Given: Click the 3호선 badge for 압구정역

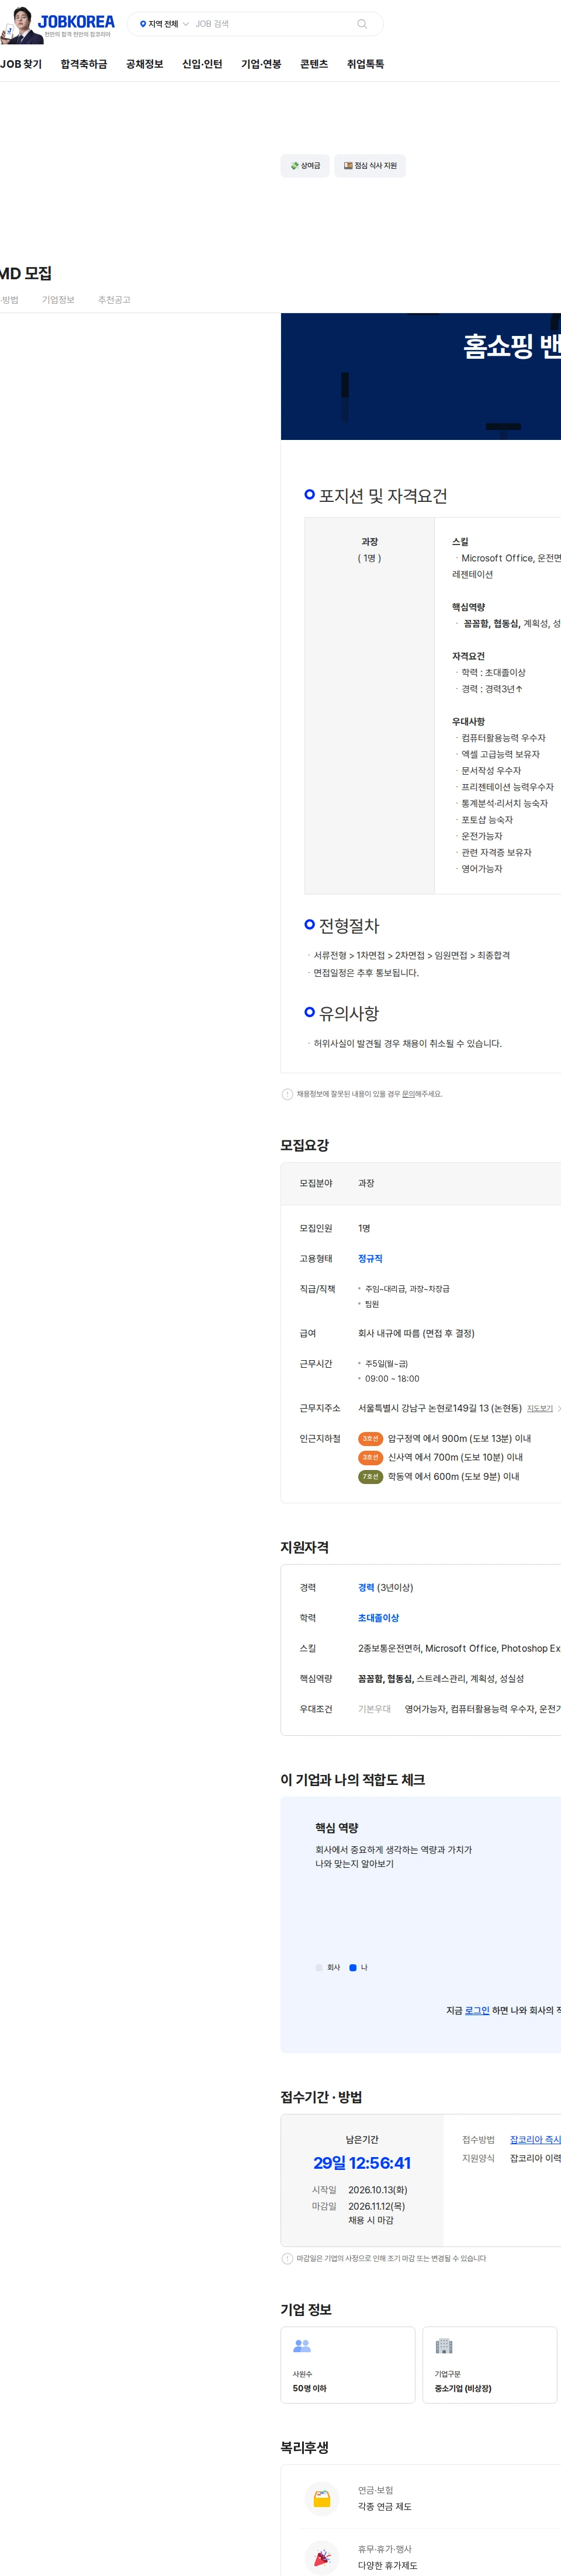Looking at the screenshot, I should (x=371, y=1439).
